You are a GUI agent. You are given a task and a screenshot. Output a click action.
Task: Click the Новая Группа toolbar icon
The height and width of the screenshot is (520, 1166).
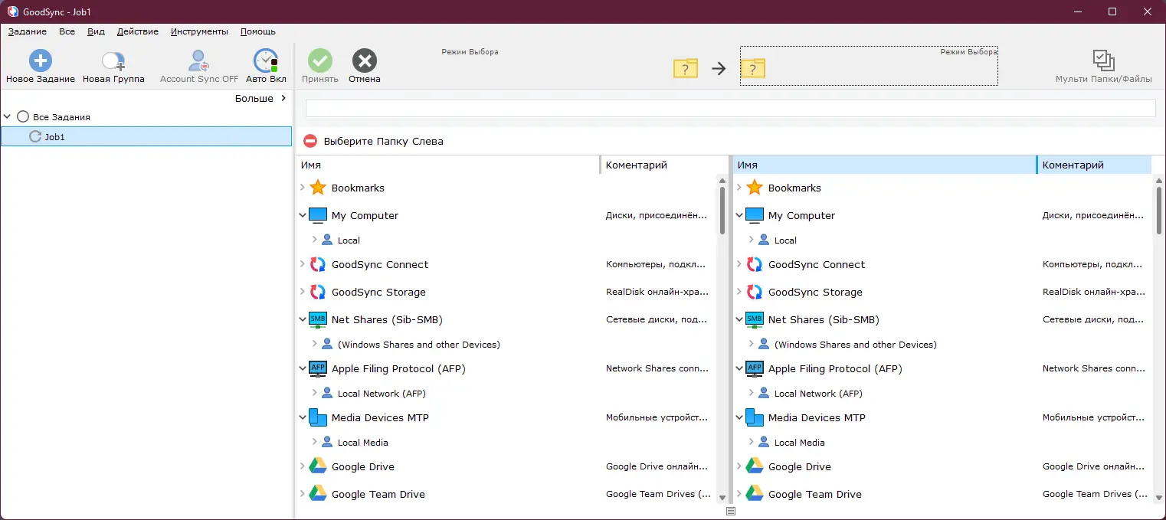pos(113,61)
